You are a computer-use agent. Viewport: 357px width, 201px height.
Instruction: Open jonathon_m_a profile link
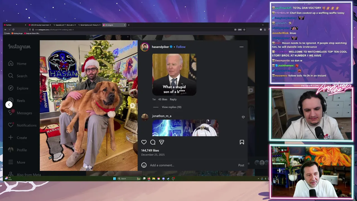coord(162,116)
